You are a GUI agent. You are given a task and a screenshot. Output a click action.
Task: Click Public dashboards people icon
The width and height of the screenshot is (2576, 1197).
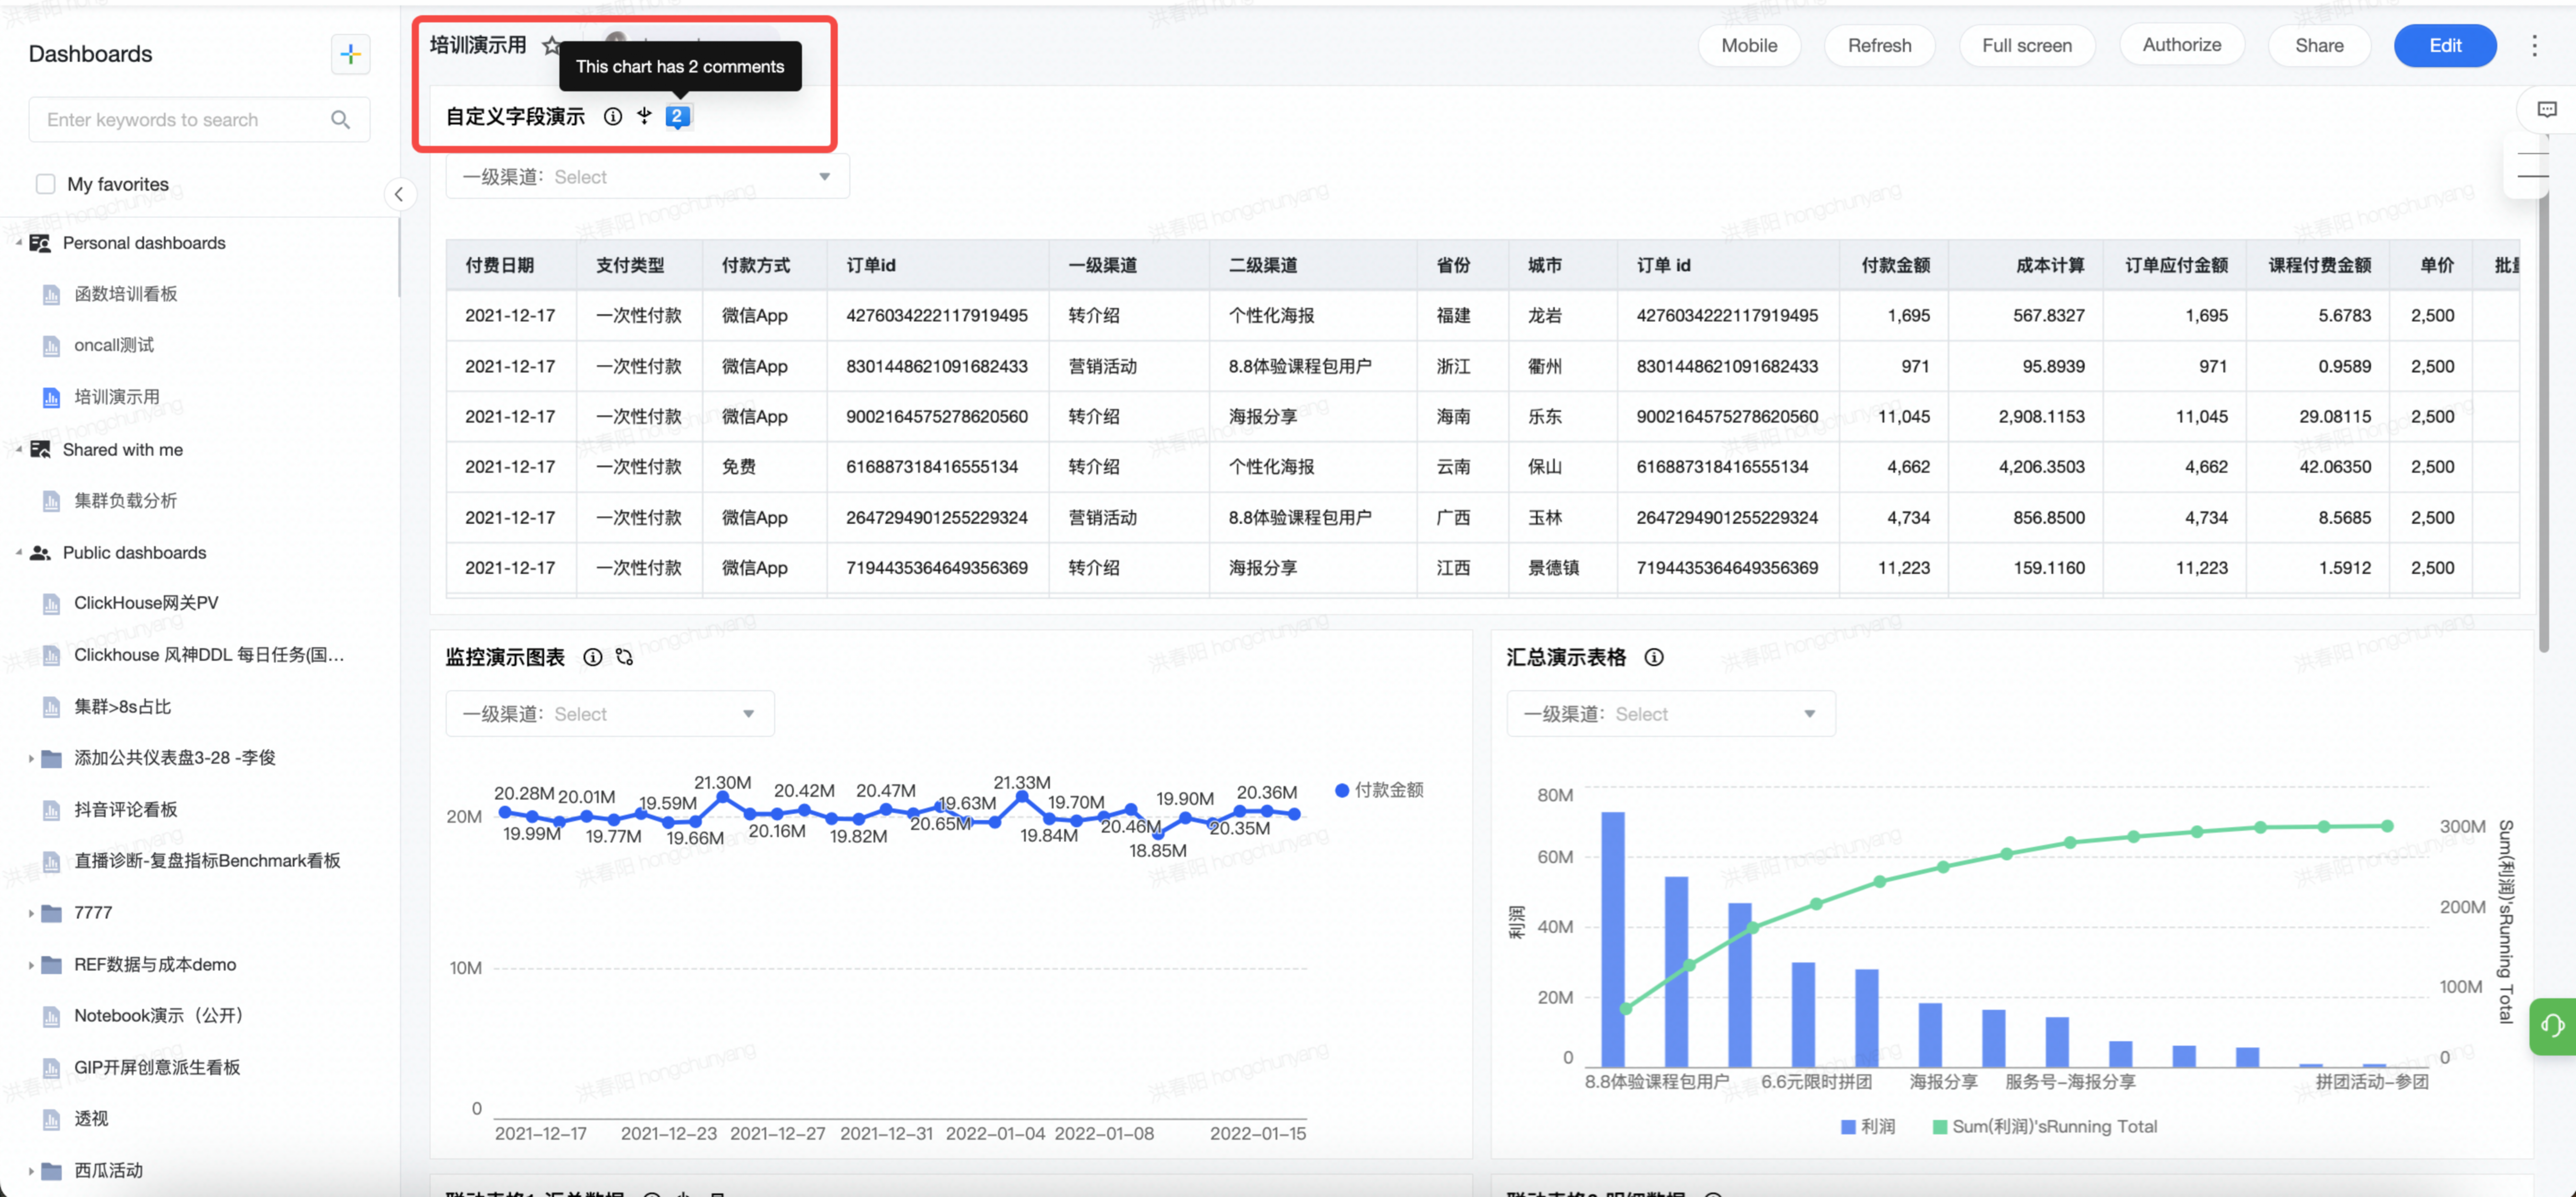pos(40,553)
